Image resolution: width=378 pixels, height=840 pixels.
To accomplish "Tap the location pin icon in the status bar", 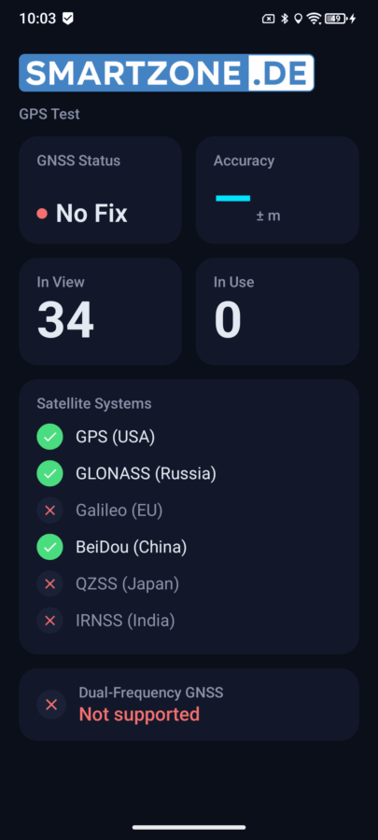I will 299,19.
